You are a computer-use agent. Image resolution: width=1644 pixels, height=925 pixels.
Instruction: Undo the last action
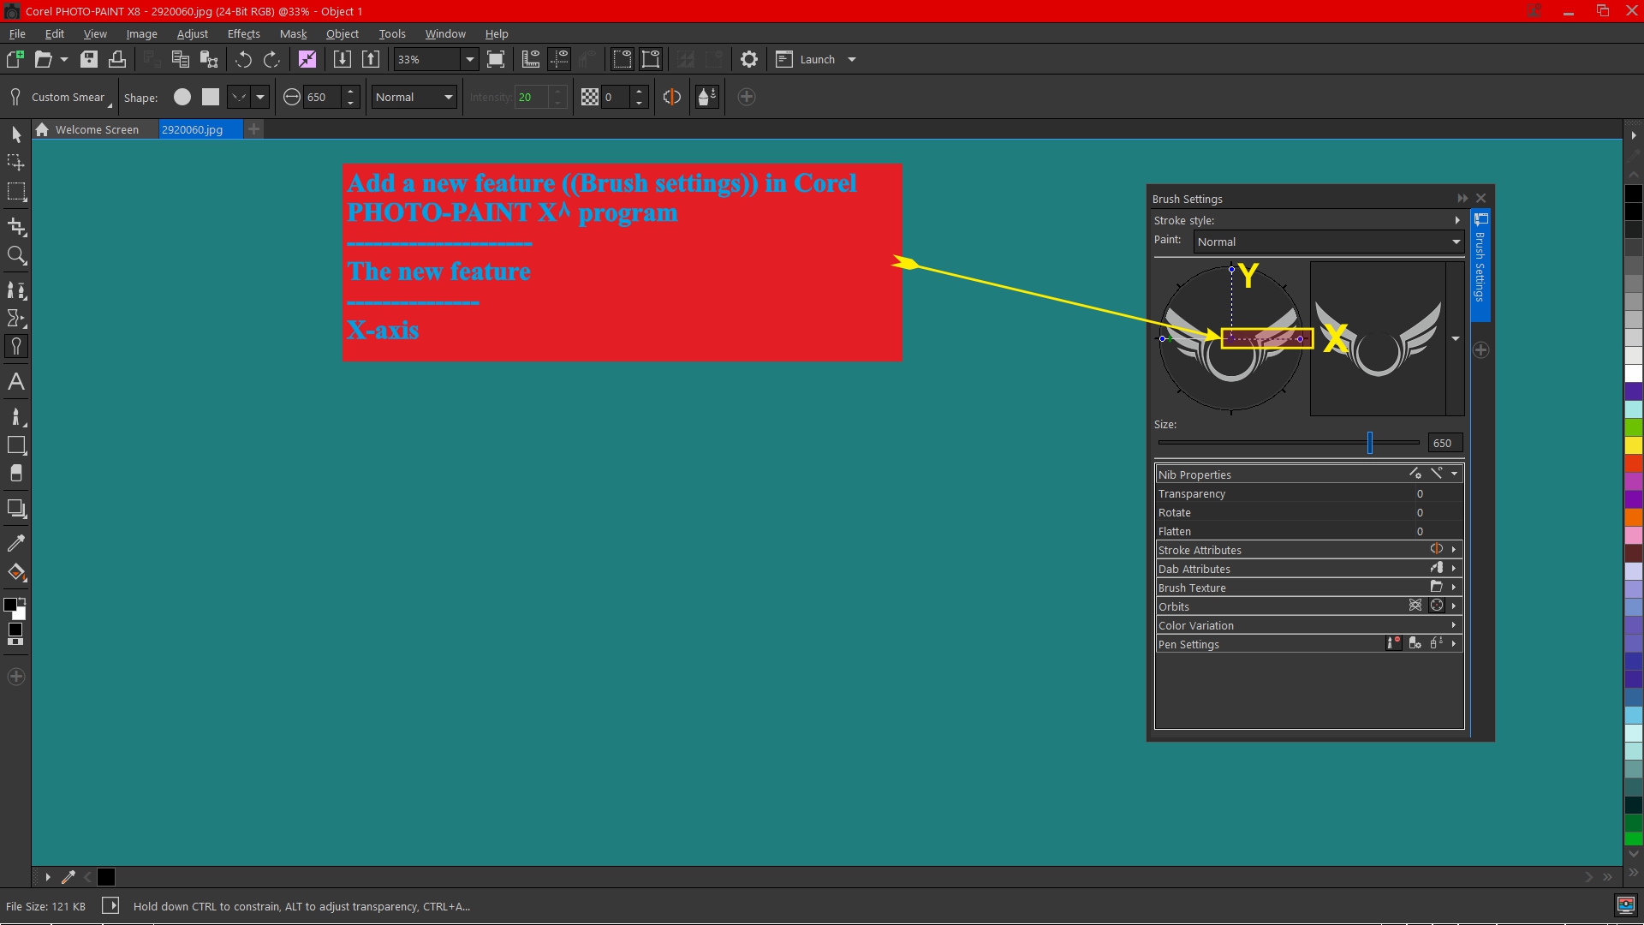[x=244, y=59]
